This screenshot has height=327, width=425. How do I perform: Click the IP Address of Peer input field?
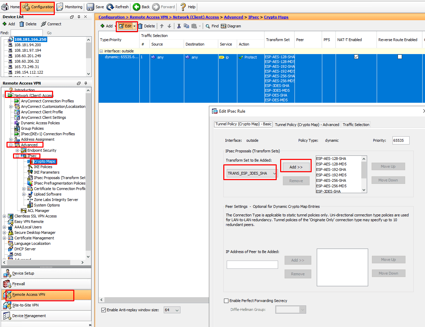pyautogui.click(x=252, y=264)
